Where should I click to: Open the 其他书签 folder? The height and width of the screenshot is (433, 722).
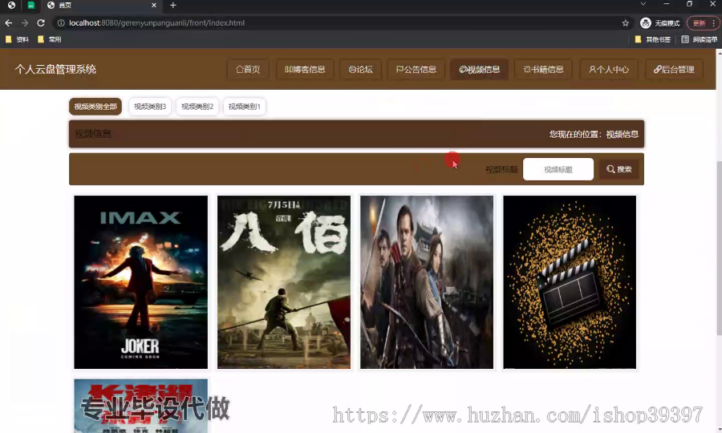coord(653,39)
